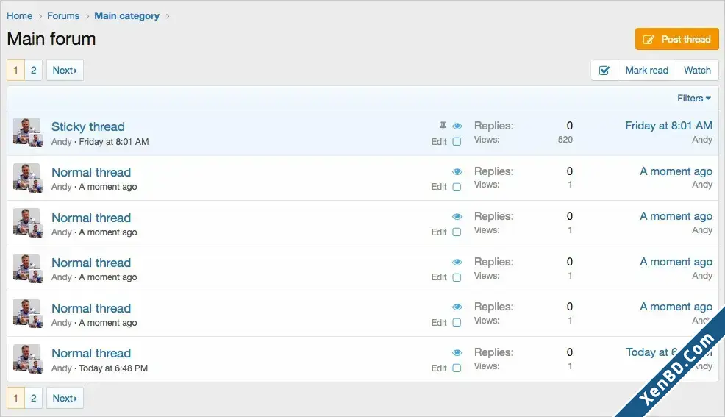Click the Post thread button
This screenshot has height=417, width=725.
(677, 39)
